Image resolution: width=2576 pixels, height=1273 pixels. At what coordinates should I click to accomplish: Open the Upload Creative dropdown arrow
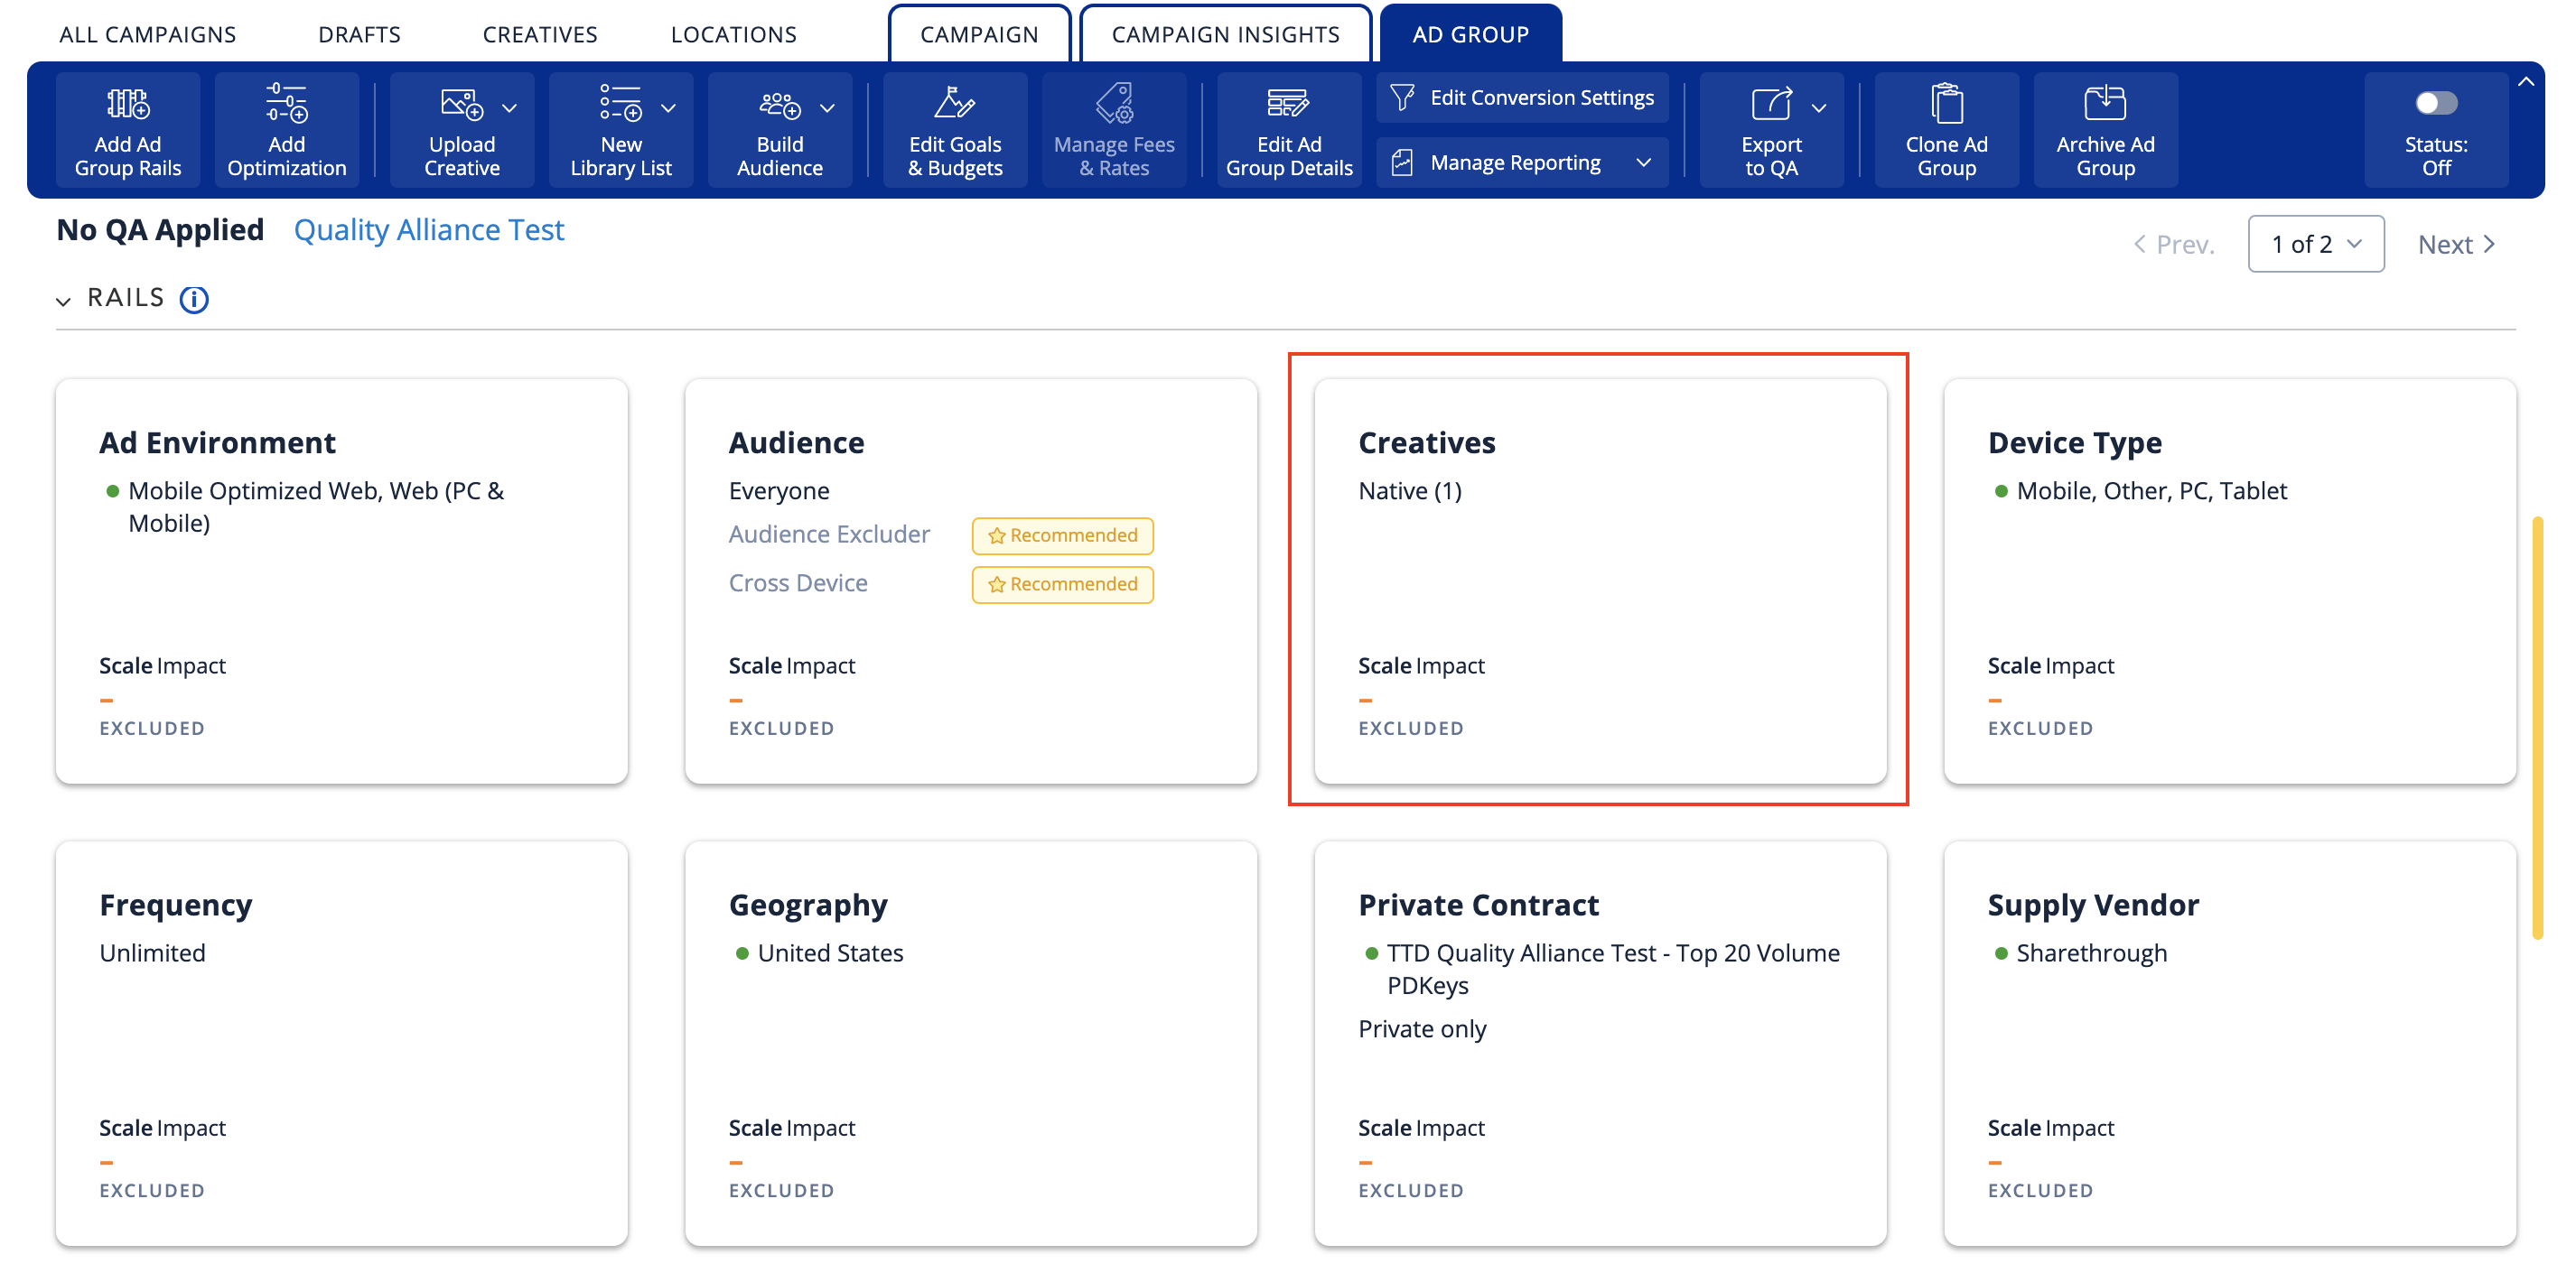(x=509, y=107)
